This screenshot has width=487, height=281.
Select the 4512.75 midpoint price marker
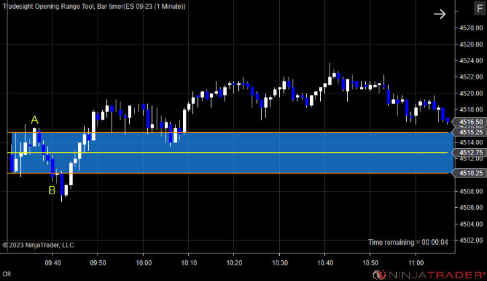pyautogui.click(x=469, y=153)
